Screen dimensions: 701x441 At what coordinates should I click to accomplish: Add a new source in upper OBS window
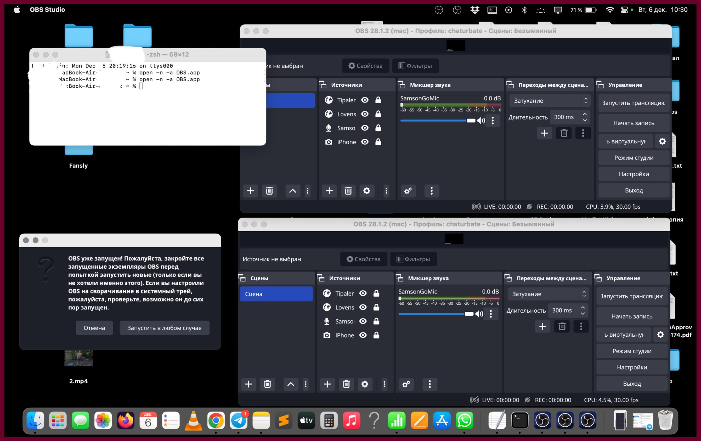[x=329, y=191]
